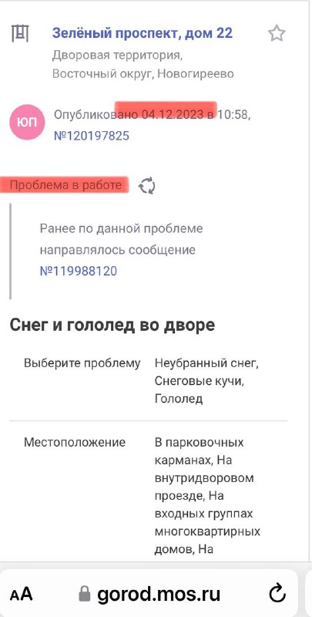Image resolution: width=312 pixels, height=617 pixels.
Task: Click the padlock icon in the address bar
Action: point(85,593)
